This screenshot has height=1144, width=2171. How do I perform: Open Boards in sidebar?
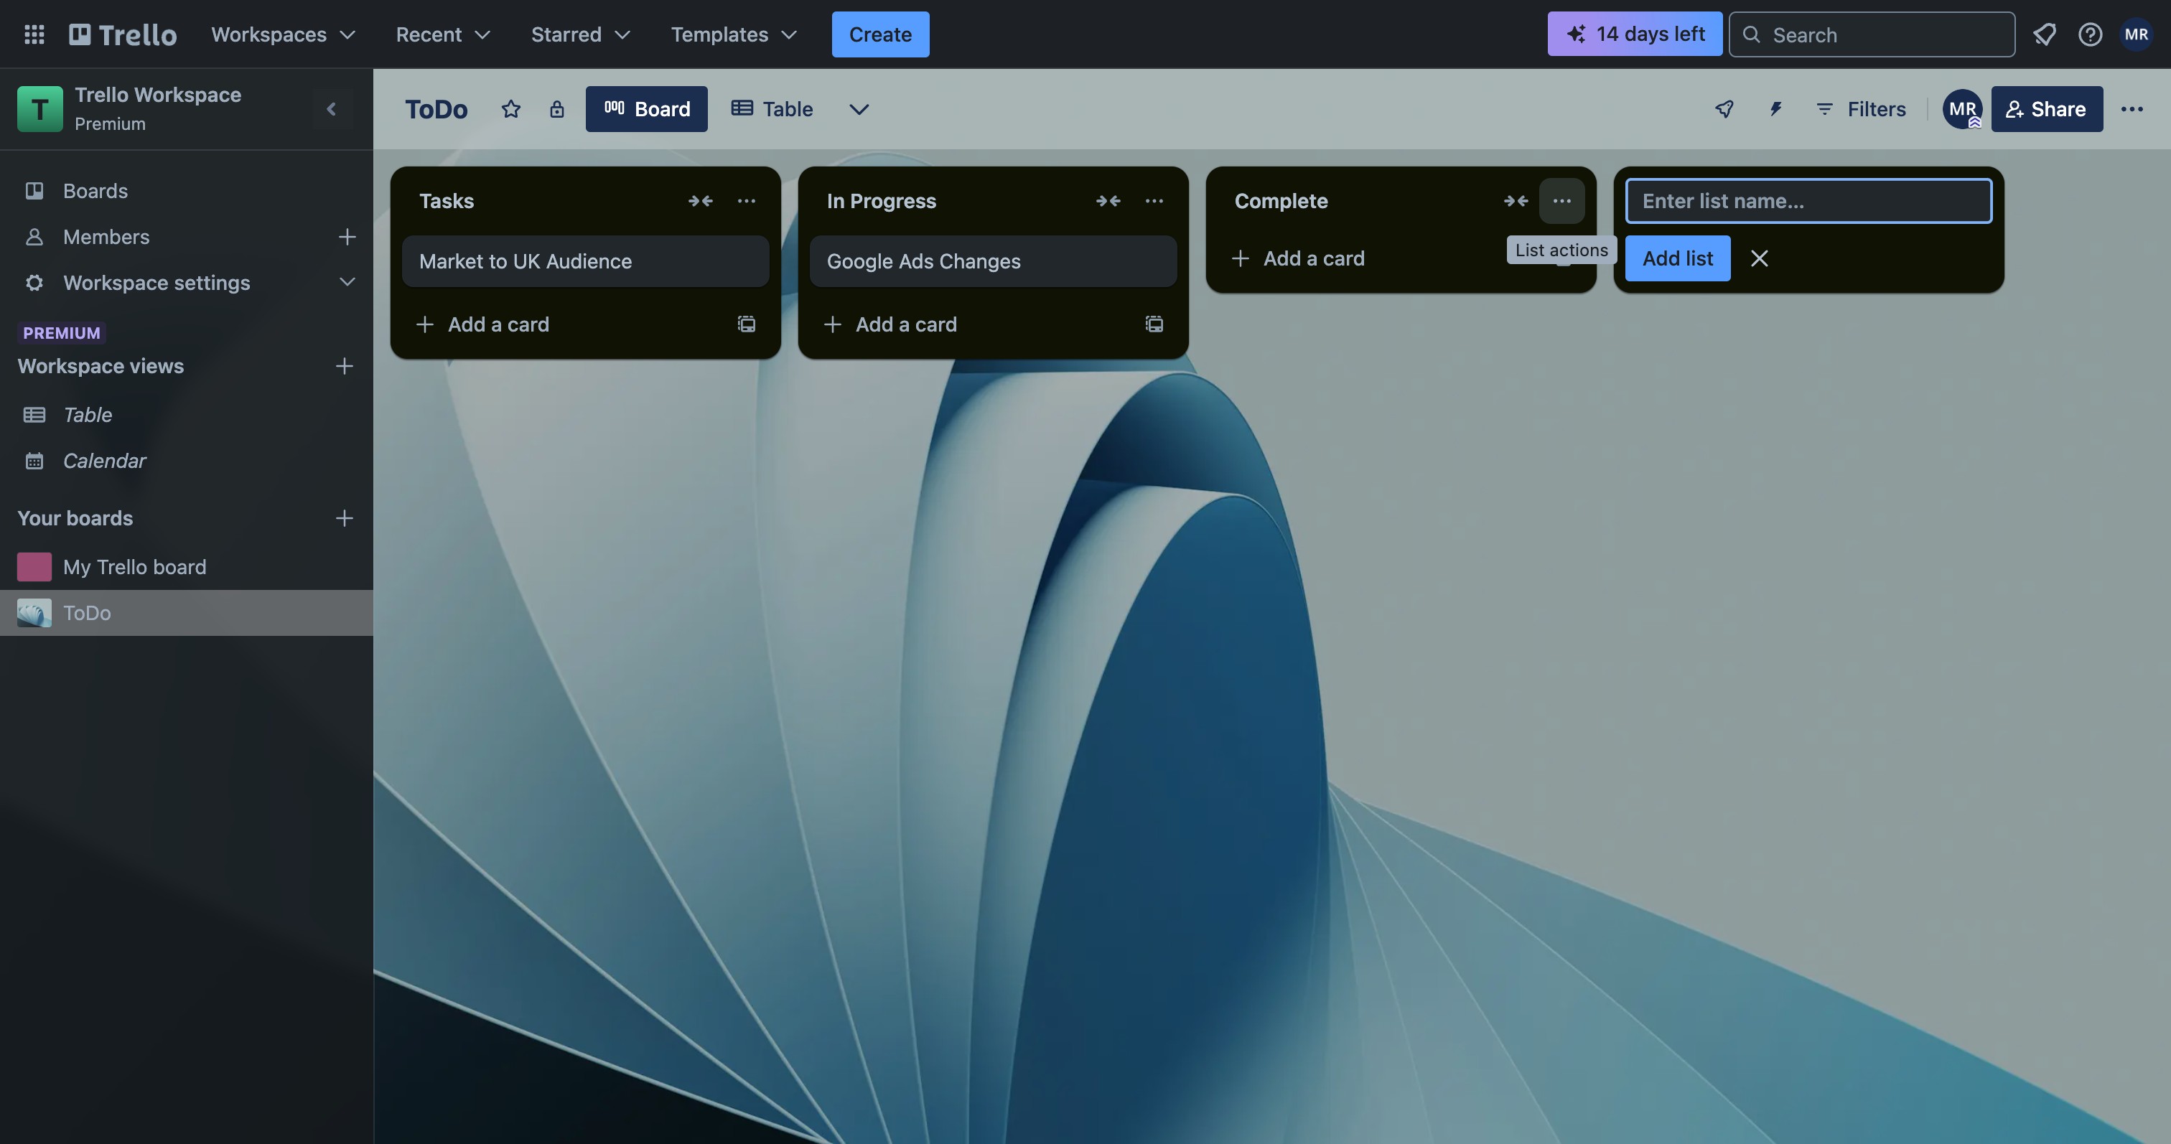pyautogui.click(x=186, y=191)
